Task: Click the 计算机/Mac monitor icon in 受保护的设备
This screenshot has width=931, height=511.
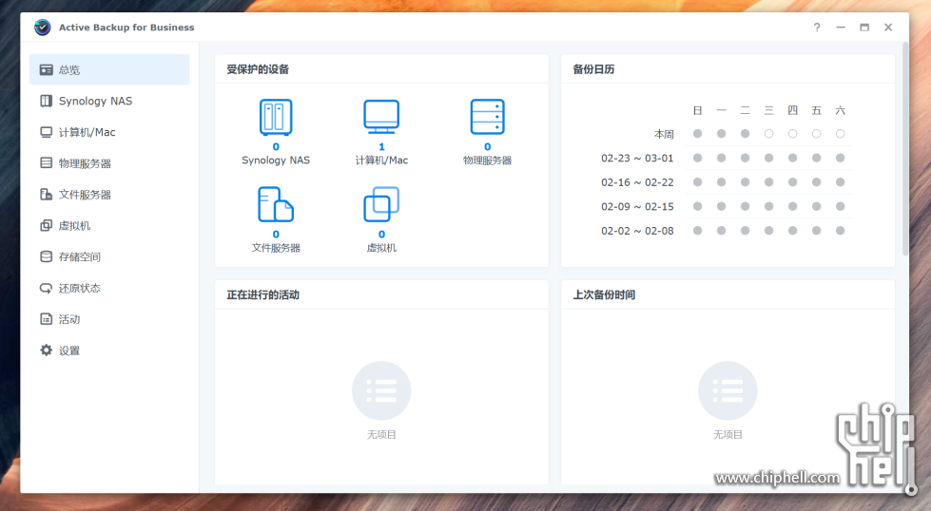Action: pyautogui.click(x=381, y=118)
